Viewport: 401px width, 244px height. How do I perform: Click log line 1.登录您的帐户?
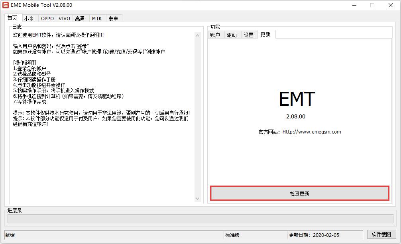point(29,68)
